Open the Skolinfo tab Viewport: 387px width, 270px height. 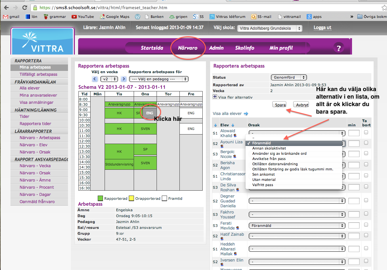click(x=244, y=48)
